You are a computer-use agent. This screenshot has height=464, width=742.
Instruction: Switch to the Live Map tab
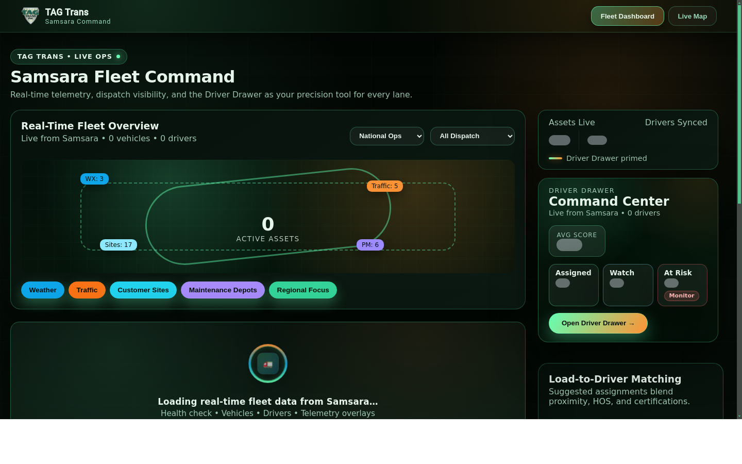(692, 16)
